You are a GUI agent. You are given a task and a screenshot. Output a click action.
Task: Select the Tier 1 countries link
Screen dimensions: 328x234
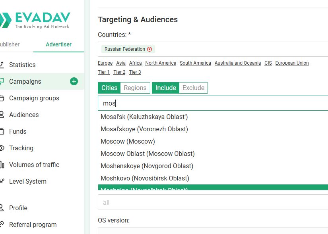tap(104, 72)
